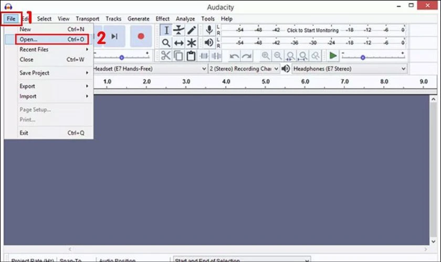Image resolution: width=441 pixels, height=262 pixels.
Task: Open the Start and End of Selection dropdown
Action: point(242,259)
